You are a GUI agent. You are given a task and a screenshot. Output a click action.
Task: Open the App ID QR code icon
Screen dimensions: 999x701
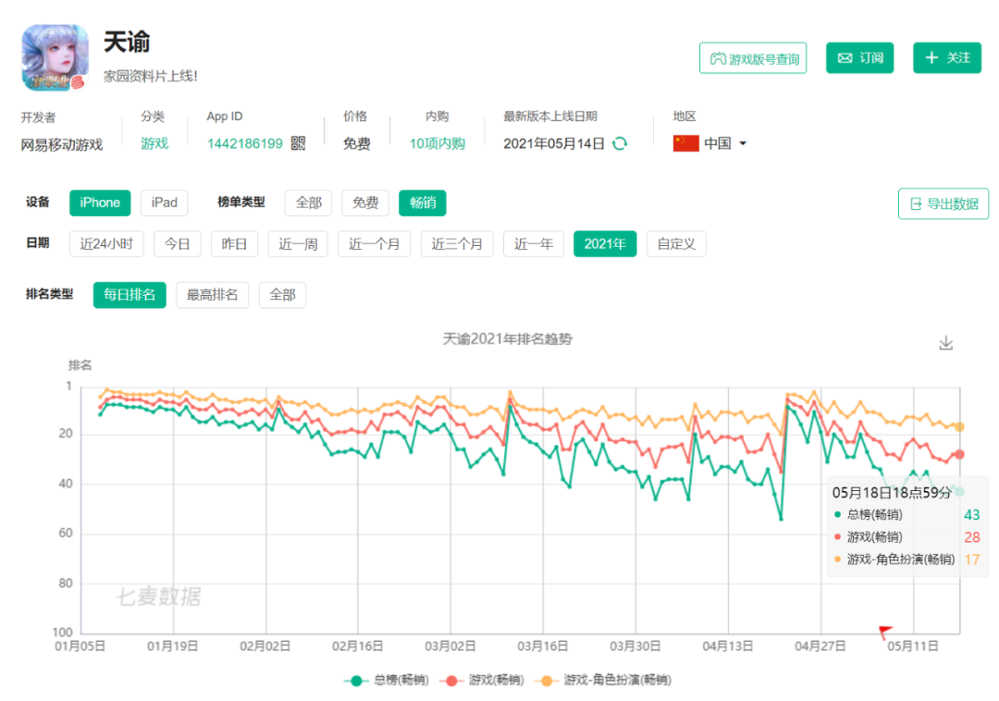(298, 143)
